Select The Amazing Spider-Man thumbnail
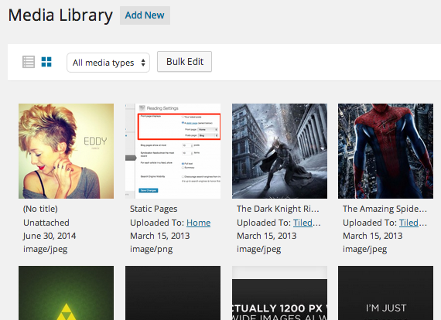Image resolution: width=441 pixels, height=320 pixels. point(385,151)
